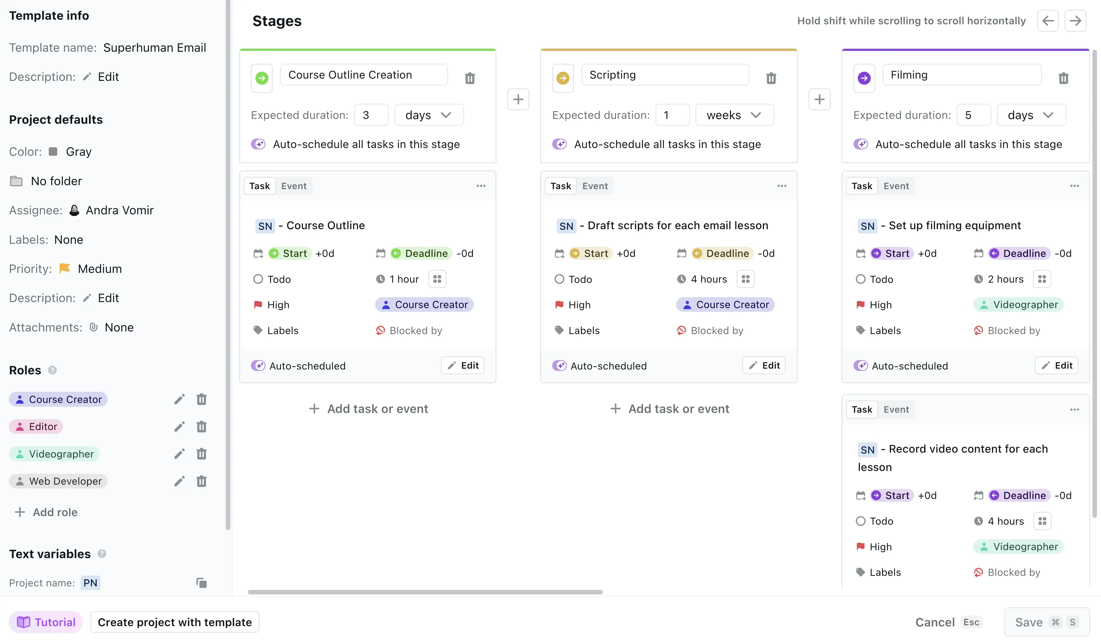Click Create project with template
The image size is (1101, 643).
[x=175, y=622]
